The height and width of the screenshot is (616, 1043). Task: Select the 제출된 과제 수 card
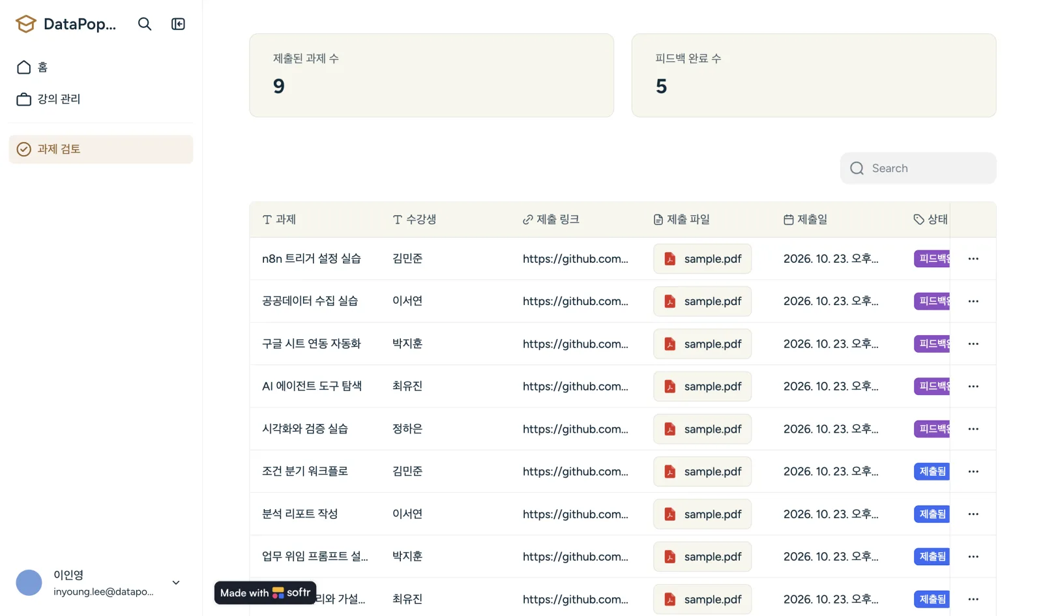point(432,76)
